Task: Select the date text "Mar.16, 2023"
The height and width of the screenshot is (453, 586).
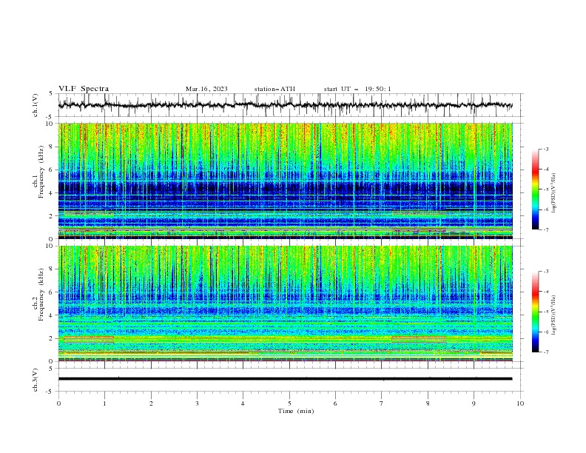Action: coord(206,89)
